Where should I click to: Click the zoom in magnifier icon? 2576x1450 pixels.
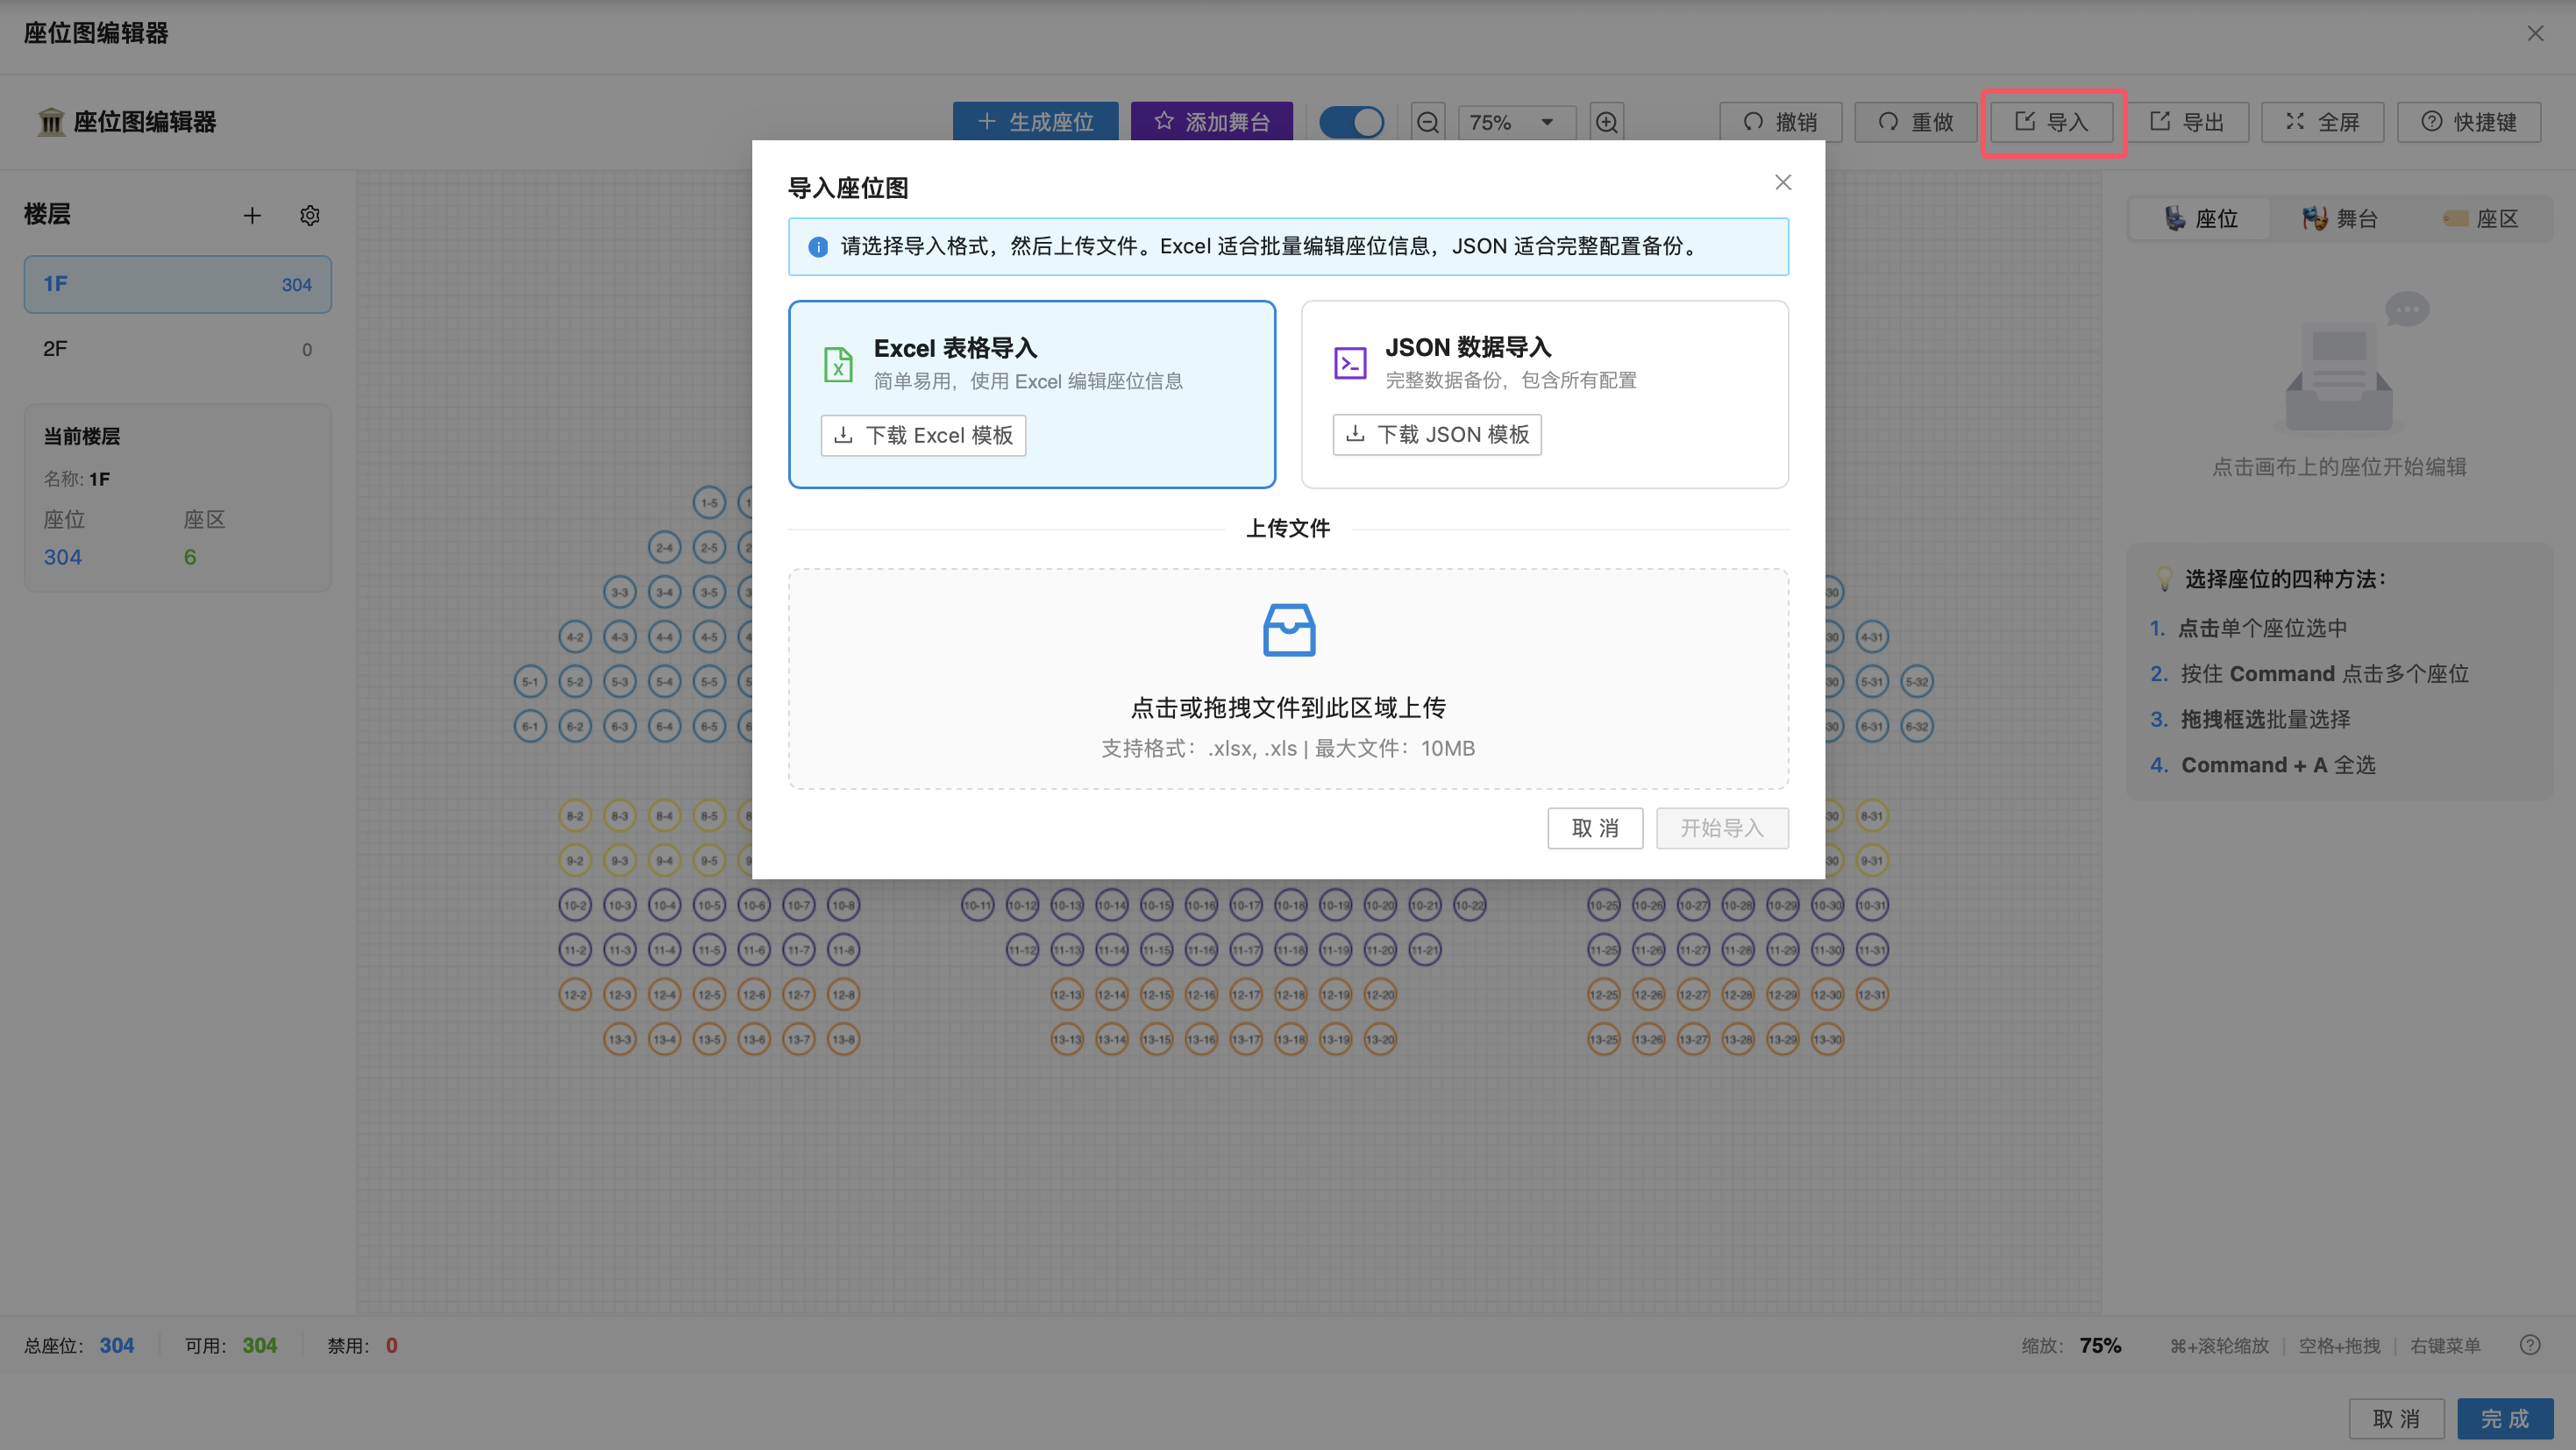[1606, 122]
